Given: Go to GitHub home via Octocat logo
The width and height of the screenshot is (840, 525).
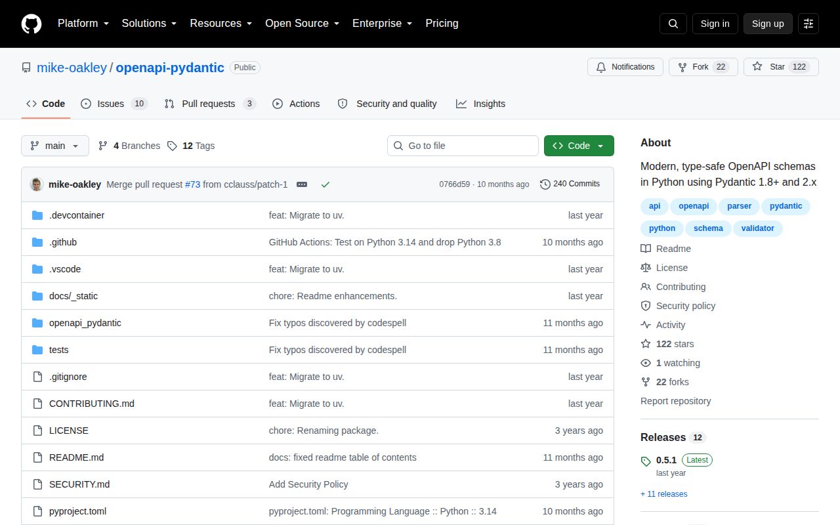Looking at the screenshot, I should [x=31, y=24].
